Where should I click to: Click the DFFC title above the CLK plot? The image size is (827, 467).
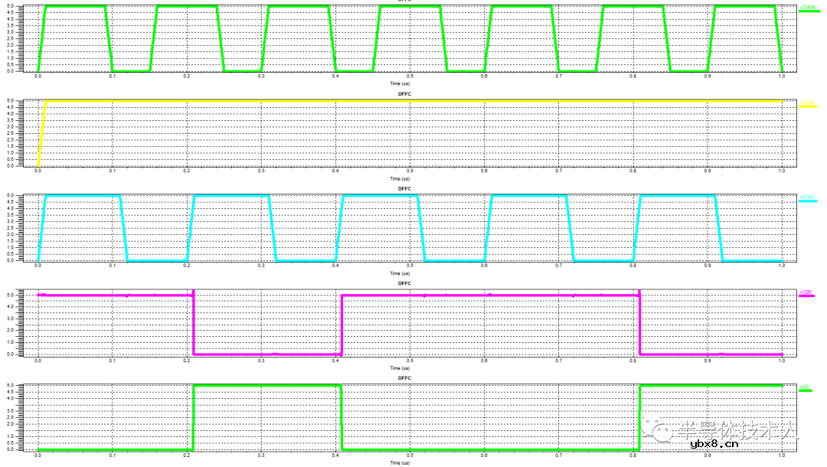pos(404,188)
